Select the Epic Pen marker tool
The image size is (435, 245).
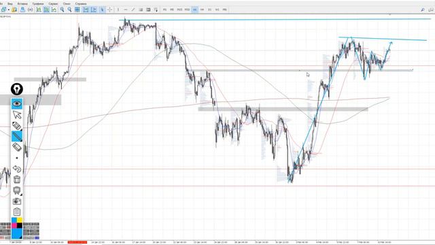pyautogui.click(x=17, y=125)
